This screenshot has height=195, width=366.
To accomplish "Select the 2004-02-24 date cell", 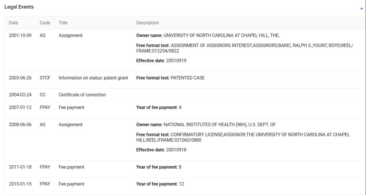I will [20, 95].
